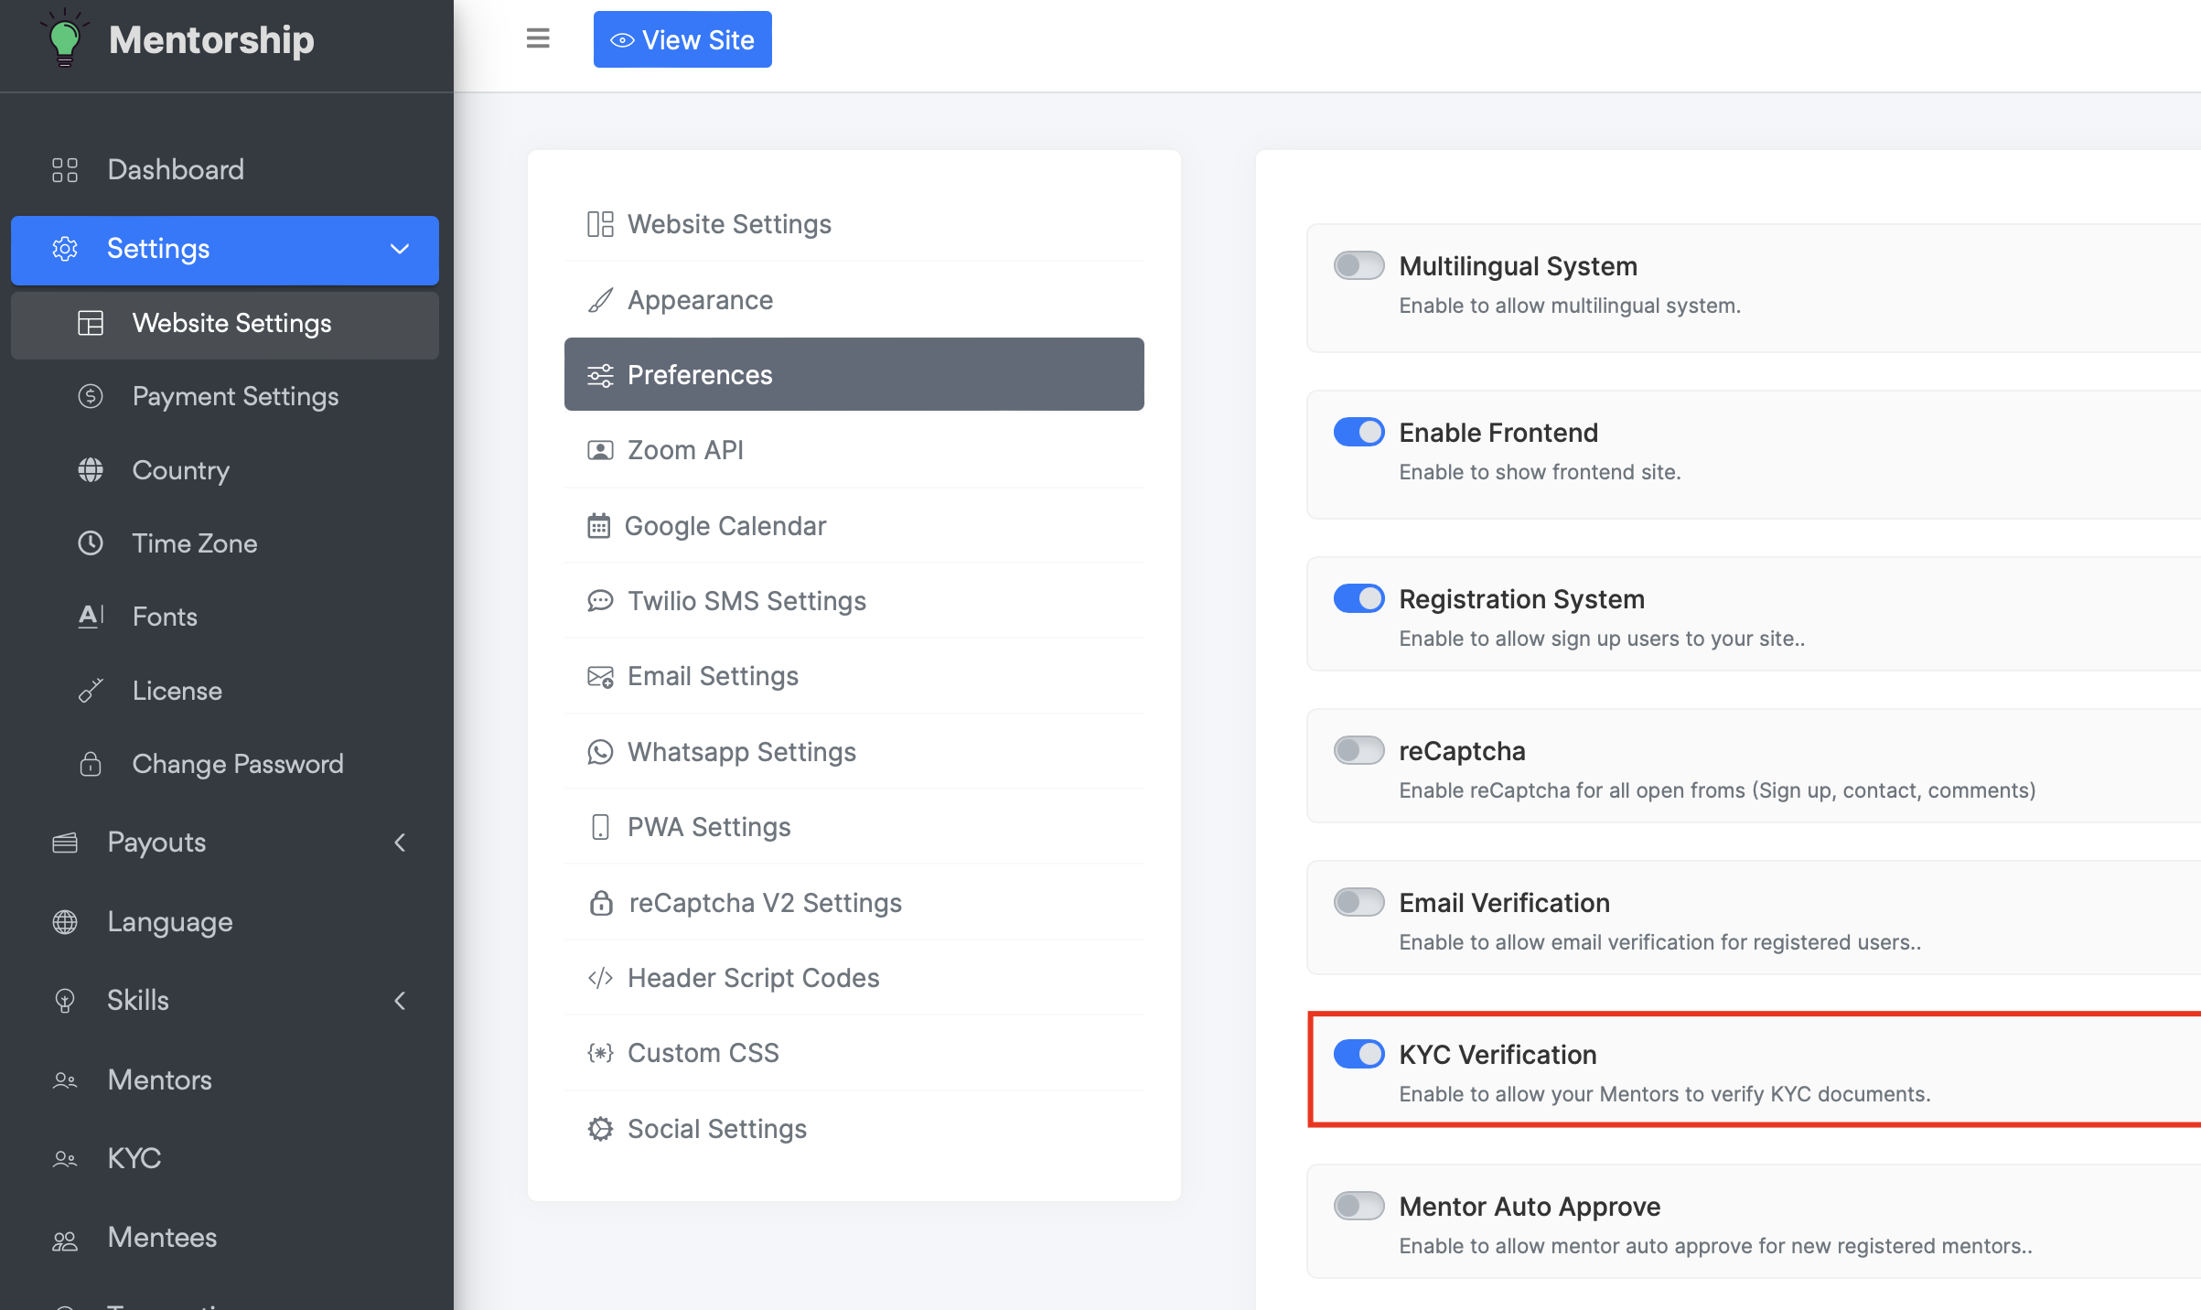Open the Mentors sidebar item
This screenshot has height=1310, width=2201.
pyautogui.click(x=159, y=1079)
